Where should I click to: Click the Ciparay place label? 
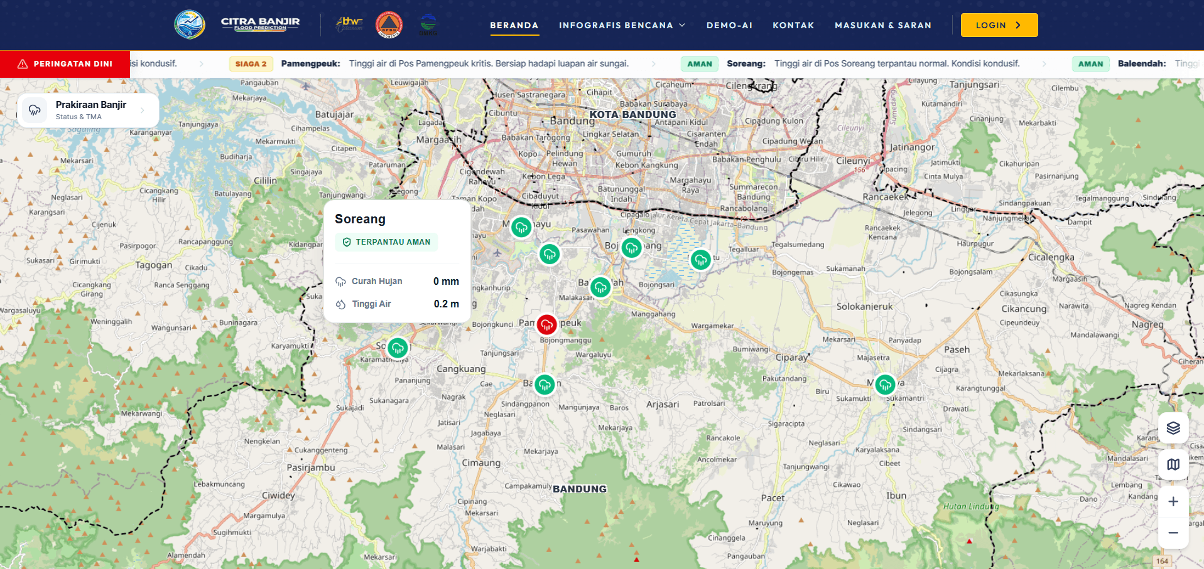click(x=792, y=358)
